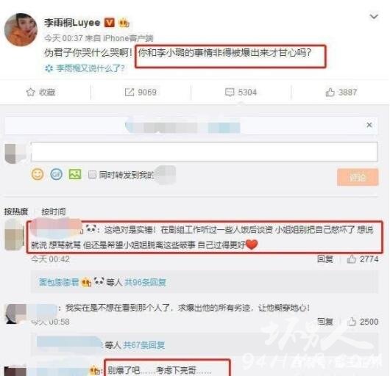
Task: Submit with the orange 评论 button
Action: point(358,177)
